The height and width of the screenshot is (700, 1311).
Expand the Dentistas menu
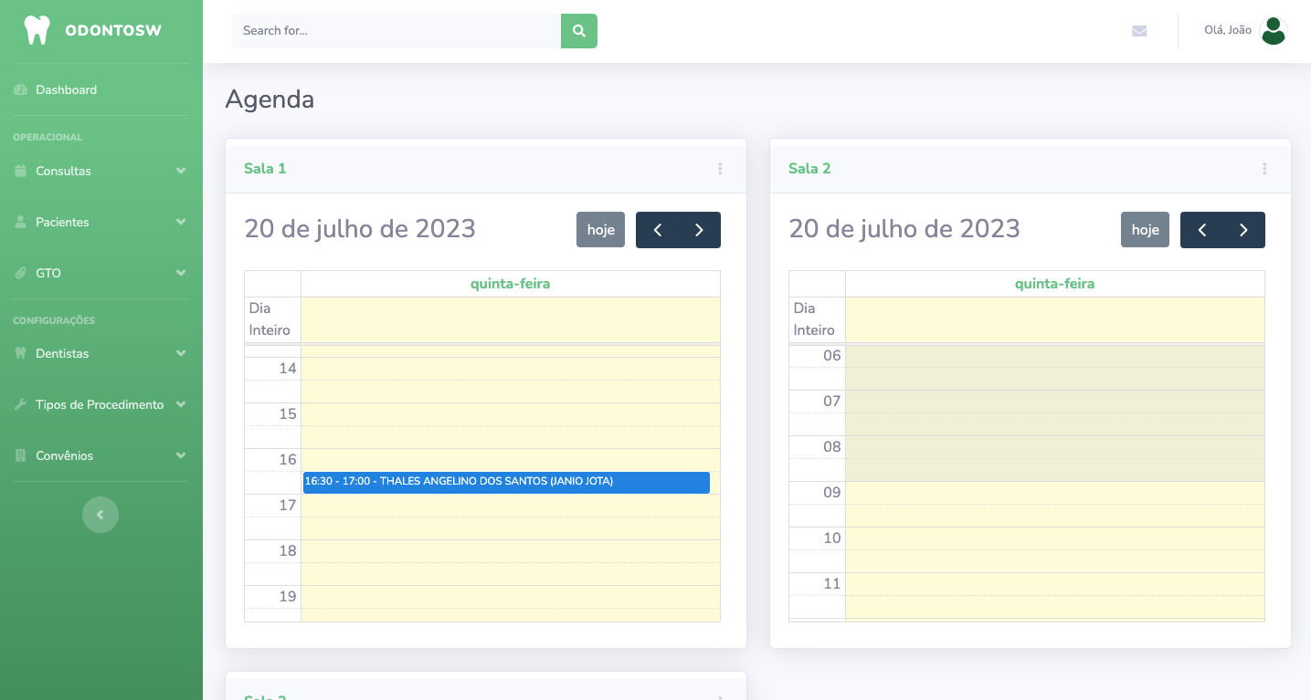(x=100, y=353)
